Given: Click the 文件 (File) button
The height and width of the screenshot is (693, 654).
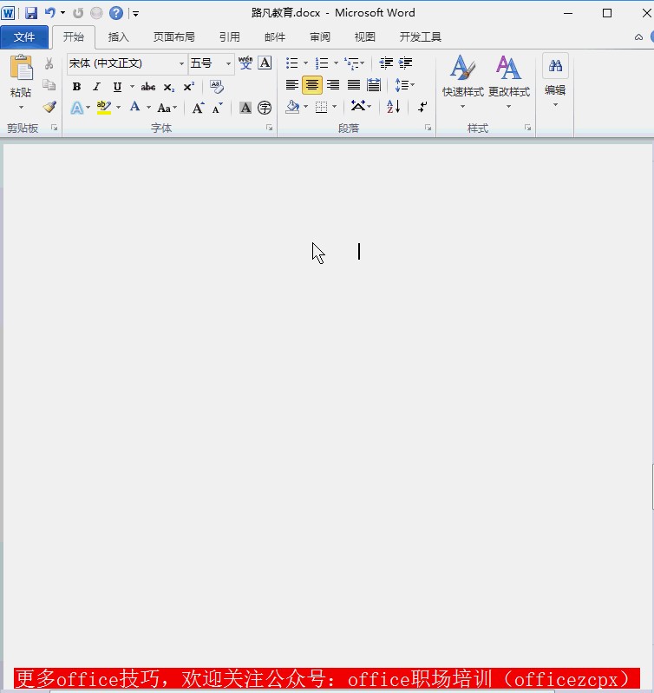Looking at the screenshot, I should [x=24, y=37].
